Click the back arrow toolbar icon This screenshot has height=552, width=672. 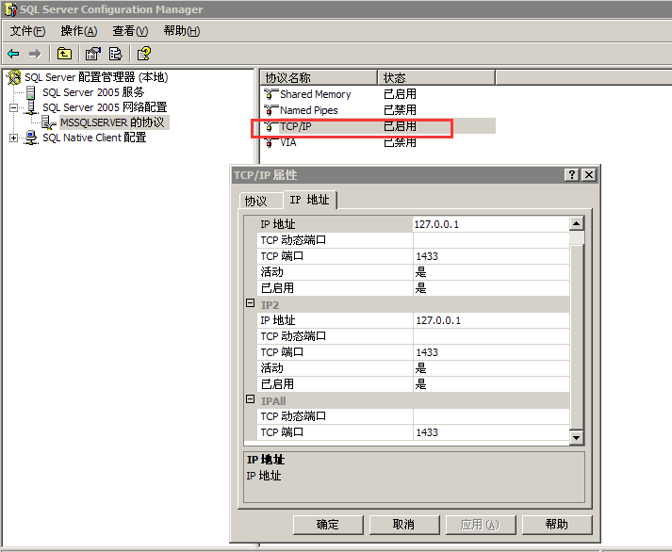point(13,54)
